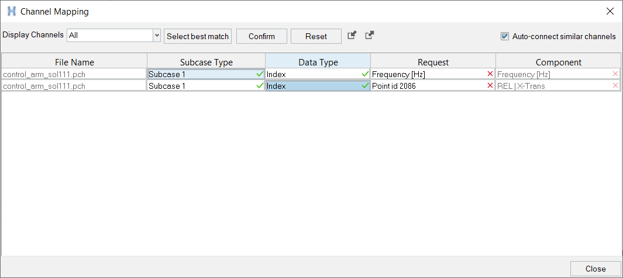Reset the channel mapping
This screenshot has width=623, height=278.
(x=316, y=36)
